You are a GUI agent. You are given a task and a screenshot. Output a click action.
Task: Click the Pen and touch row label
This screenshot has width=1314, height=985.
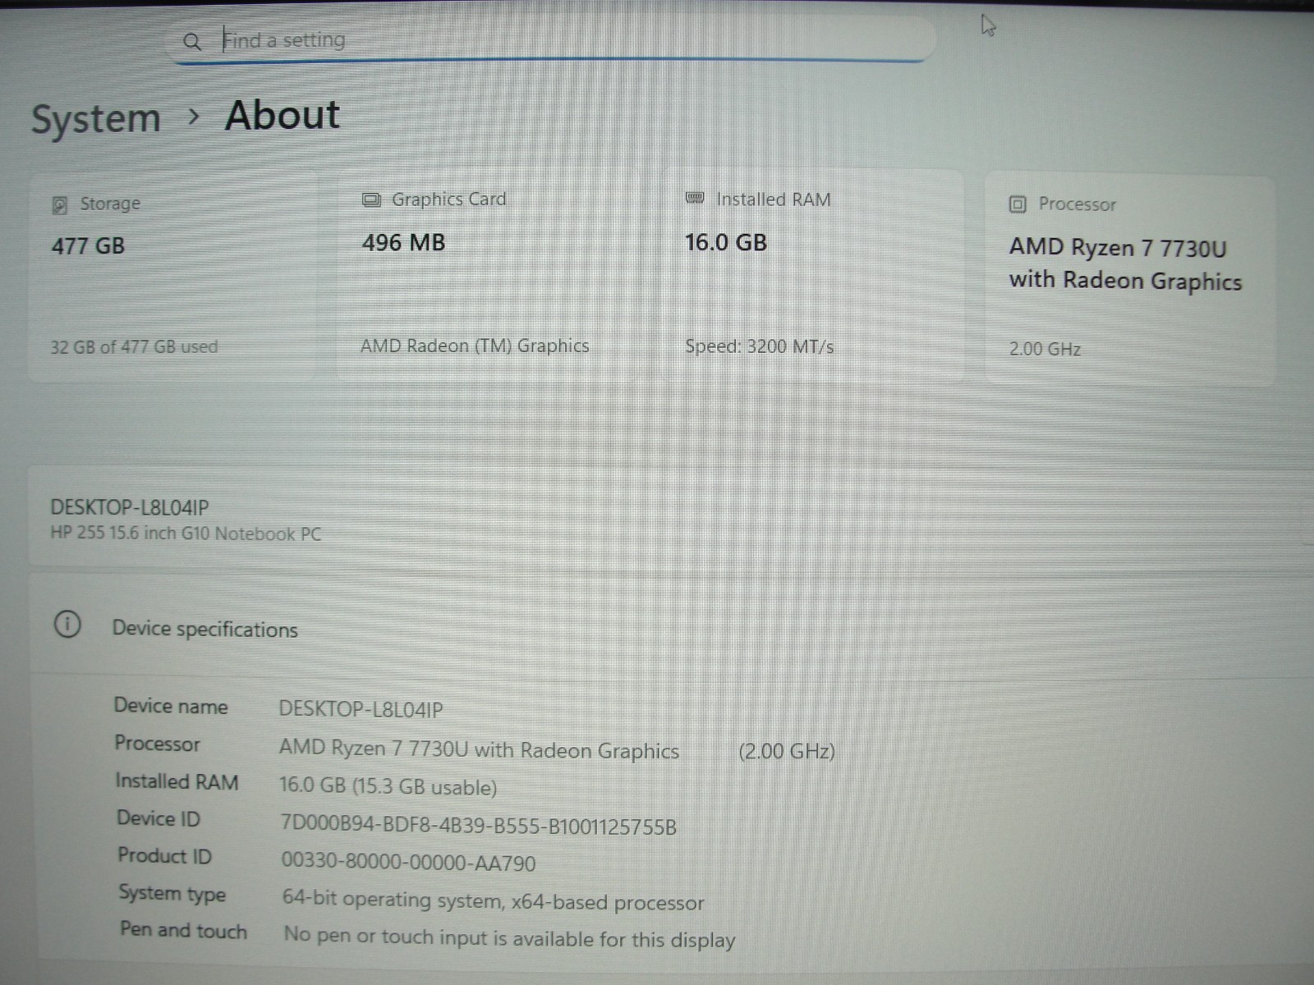[x=183, y=931]
